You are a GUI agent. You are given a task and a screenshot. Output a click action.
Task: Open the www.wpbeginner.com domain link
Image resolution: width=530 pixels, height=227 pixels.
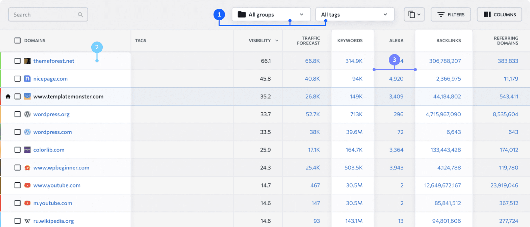click(x=61, y=168)
